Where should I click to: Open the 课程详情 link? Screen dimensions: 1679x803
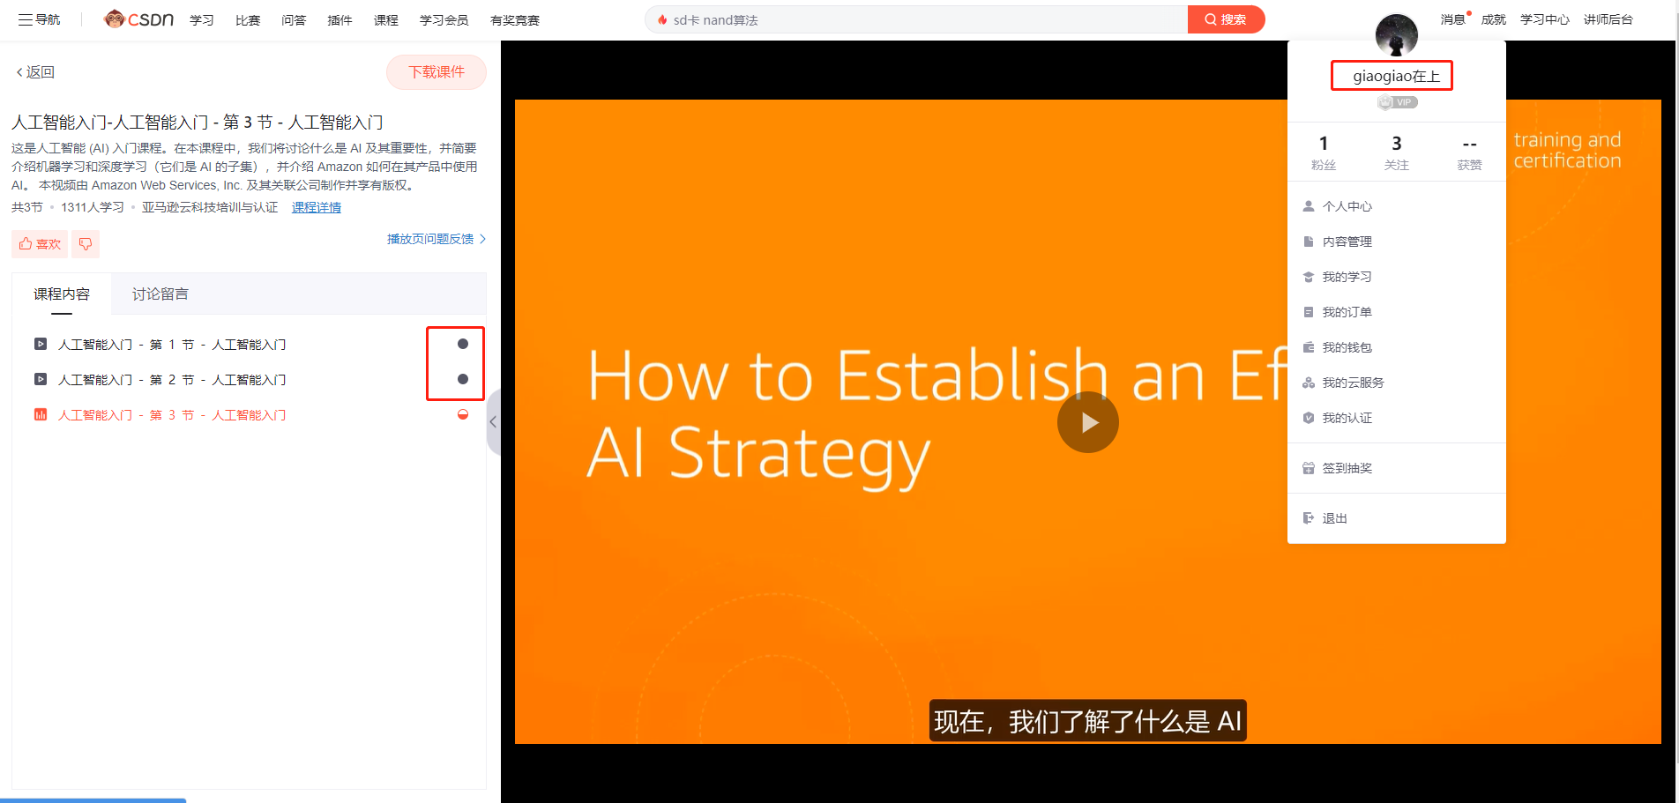click(x=317, y=207)
